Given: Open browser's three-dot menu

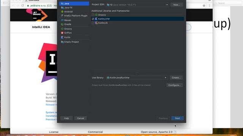Looking at the screenshot, I should (x=210, y=6).
